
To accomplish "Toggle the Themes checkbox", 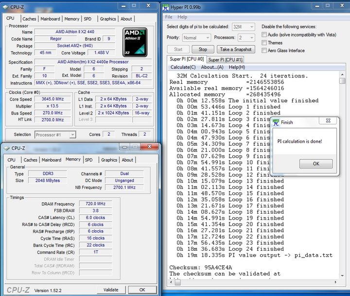I will click(x=264, y=42).
